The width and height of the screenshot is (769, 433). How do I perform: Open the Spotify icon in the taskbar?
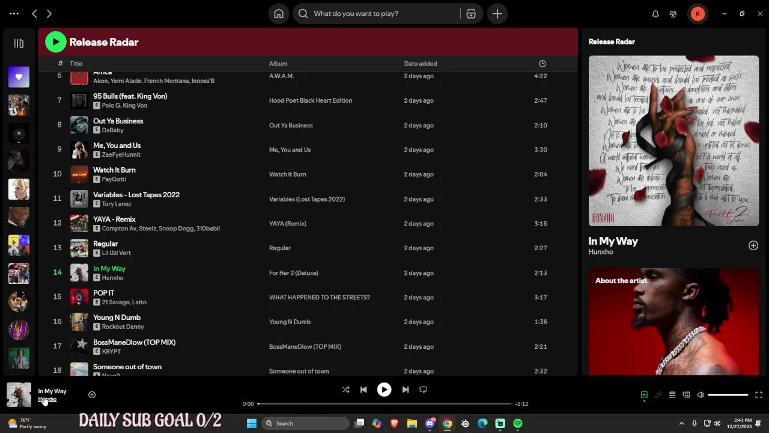pyautogui.click(x=518, y=423)
